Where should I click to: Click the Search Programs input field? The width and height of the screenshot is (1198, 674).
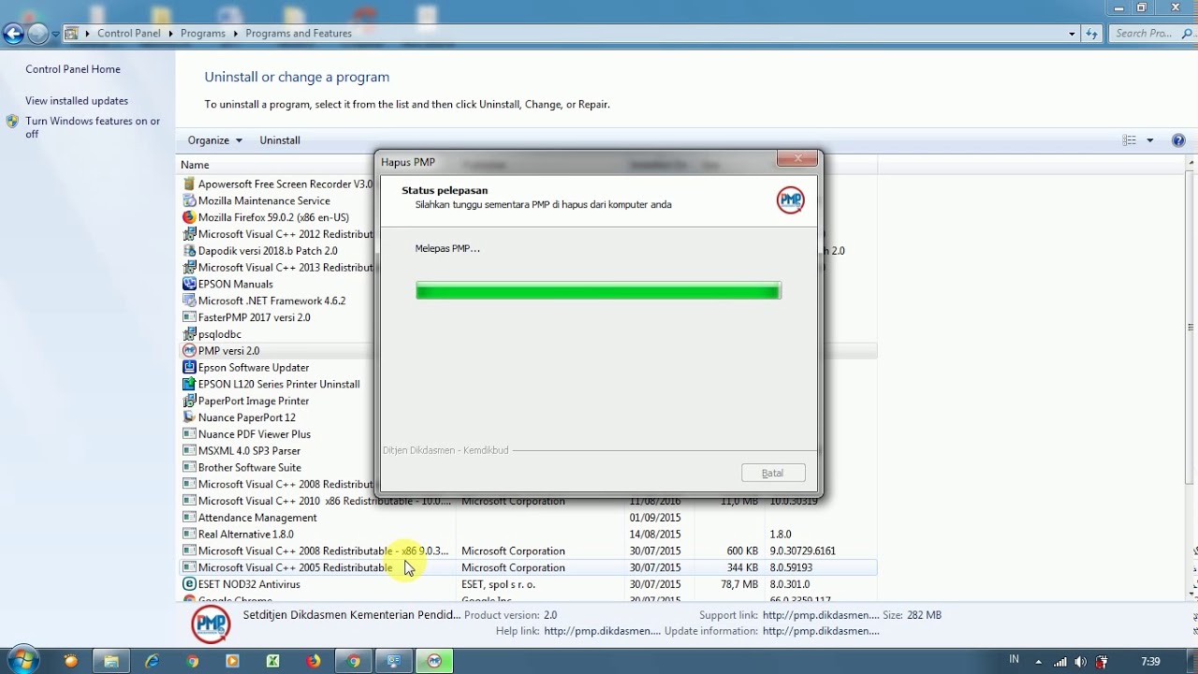(x=1151, y=33)
